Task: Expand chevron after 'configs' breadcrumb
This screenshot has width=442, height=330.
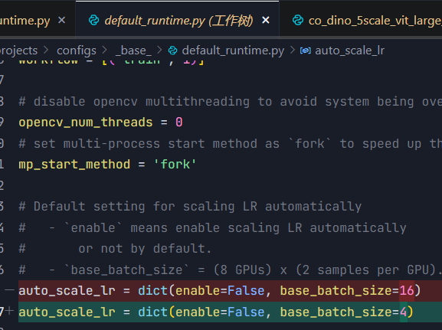Action: point(105,51)
